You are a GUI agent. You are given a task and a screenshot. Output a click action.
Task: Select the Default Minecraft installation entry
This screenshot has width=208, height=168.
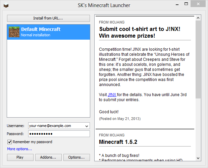[x=48, y=32]
